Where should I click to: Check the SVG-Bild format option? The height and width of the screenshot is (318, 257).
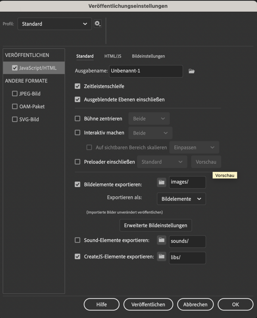[15, 119]
